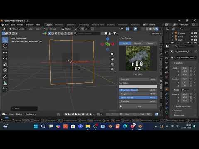Screen dimensions: 199x149
Task: Open the File menu
Action: point(7,25)
